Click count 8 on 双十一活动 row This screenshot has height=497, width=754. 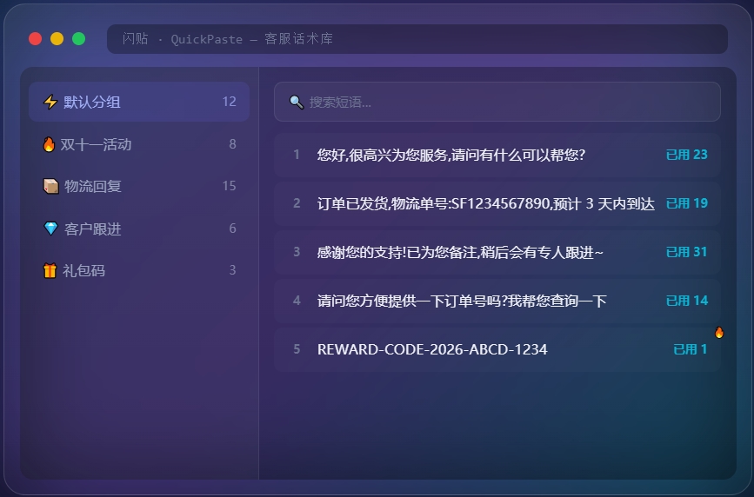pos(233,143)
